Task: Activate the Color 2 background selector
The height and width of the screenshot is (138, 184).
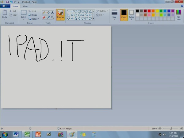Action: [131, 14]
